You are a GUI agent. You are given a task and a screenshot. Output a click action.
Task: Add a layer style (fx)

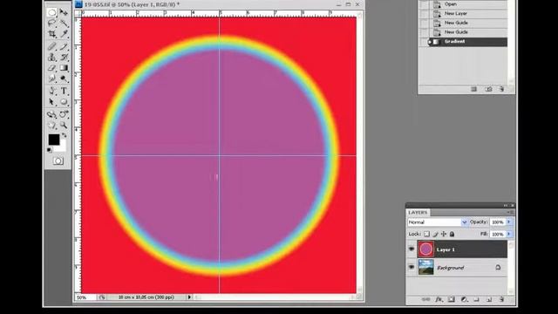click(439, 299)
